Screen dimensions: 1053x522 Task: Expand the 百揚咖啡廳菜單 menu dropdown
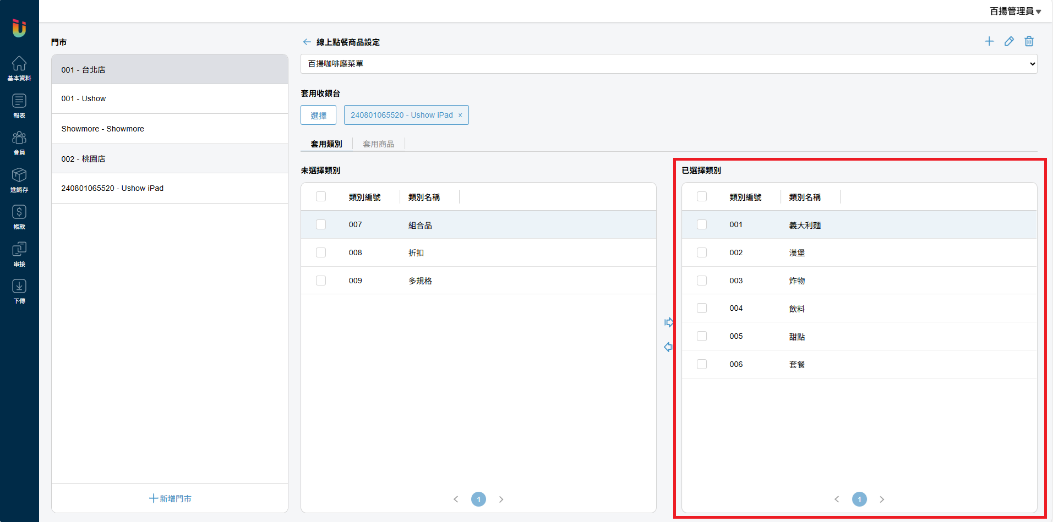tap(668, 64)
